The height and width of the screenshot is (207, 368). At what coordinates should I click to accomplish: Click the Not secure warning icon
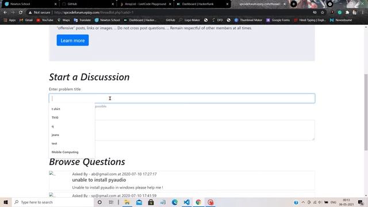tap(30, 13)
